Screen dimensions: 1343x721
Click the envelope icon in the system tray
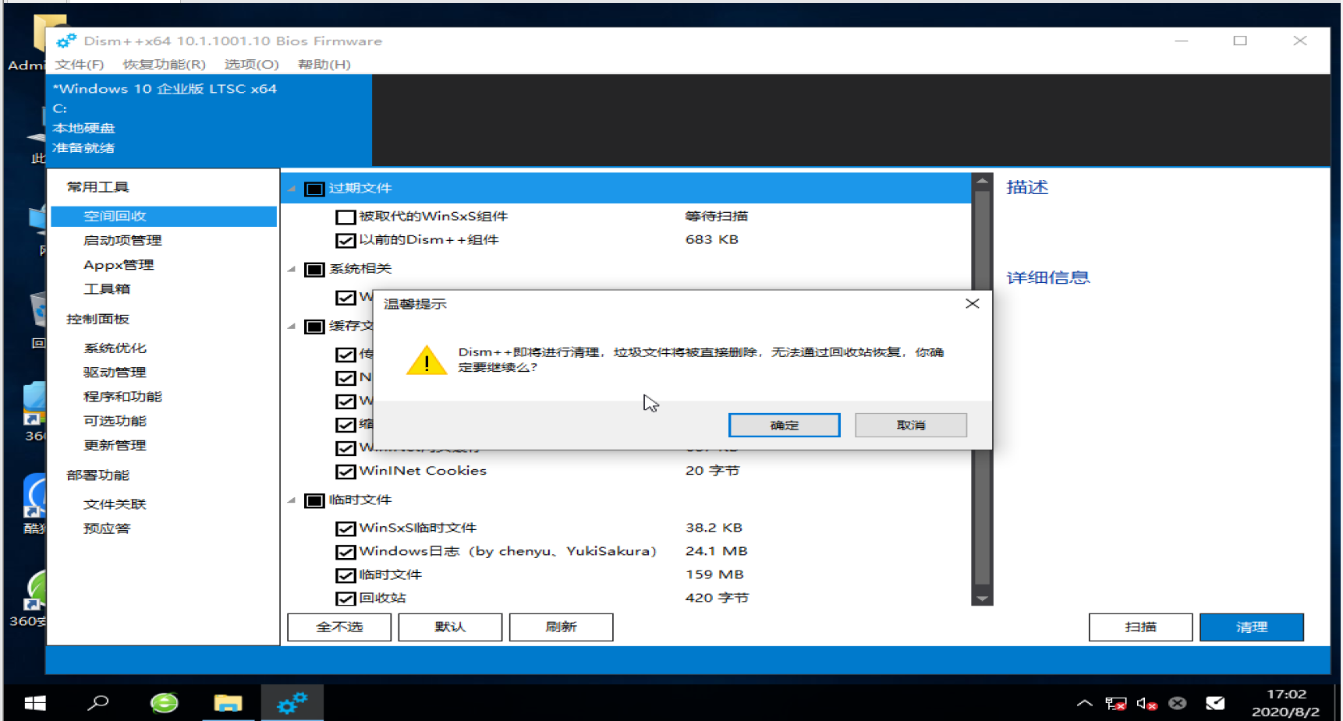(x=1215, y=703)
